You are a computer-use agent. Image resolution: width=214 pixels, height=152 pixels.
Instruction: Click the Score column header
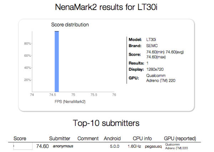click(x=20, y=138)
